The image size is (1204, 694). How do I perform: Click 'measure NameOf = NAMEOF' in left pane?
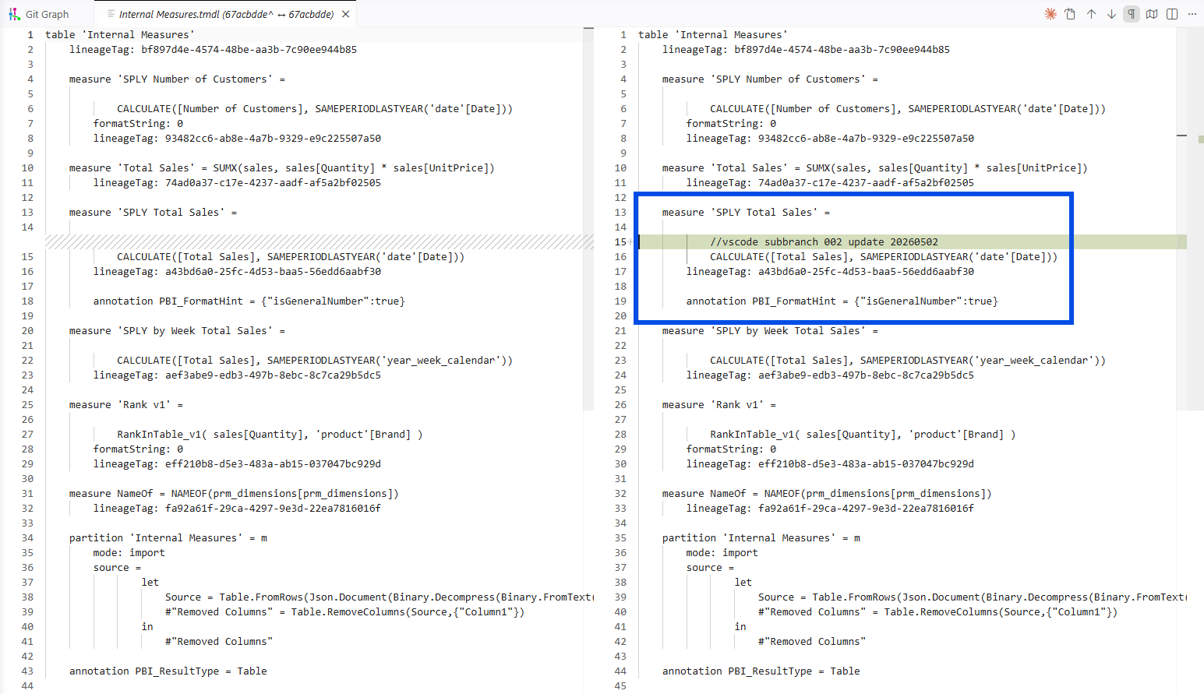pyautogui.click(x=234, y=494)
